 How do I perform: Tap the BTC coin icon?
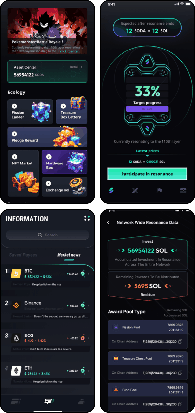(16, 274)
